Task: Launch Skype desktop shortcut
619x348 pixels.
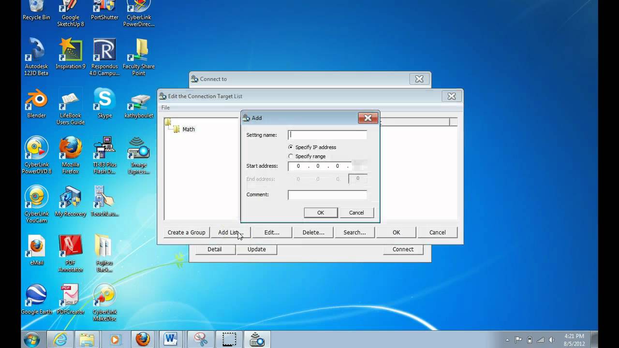Action: (x=104, y=103)
